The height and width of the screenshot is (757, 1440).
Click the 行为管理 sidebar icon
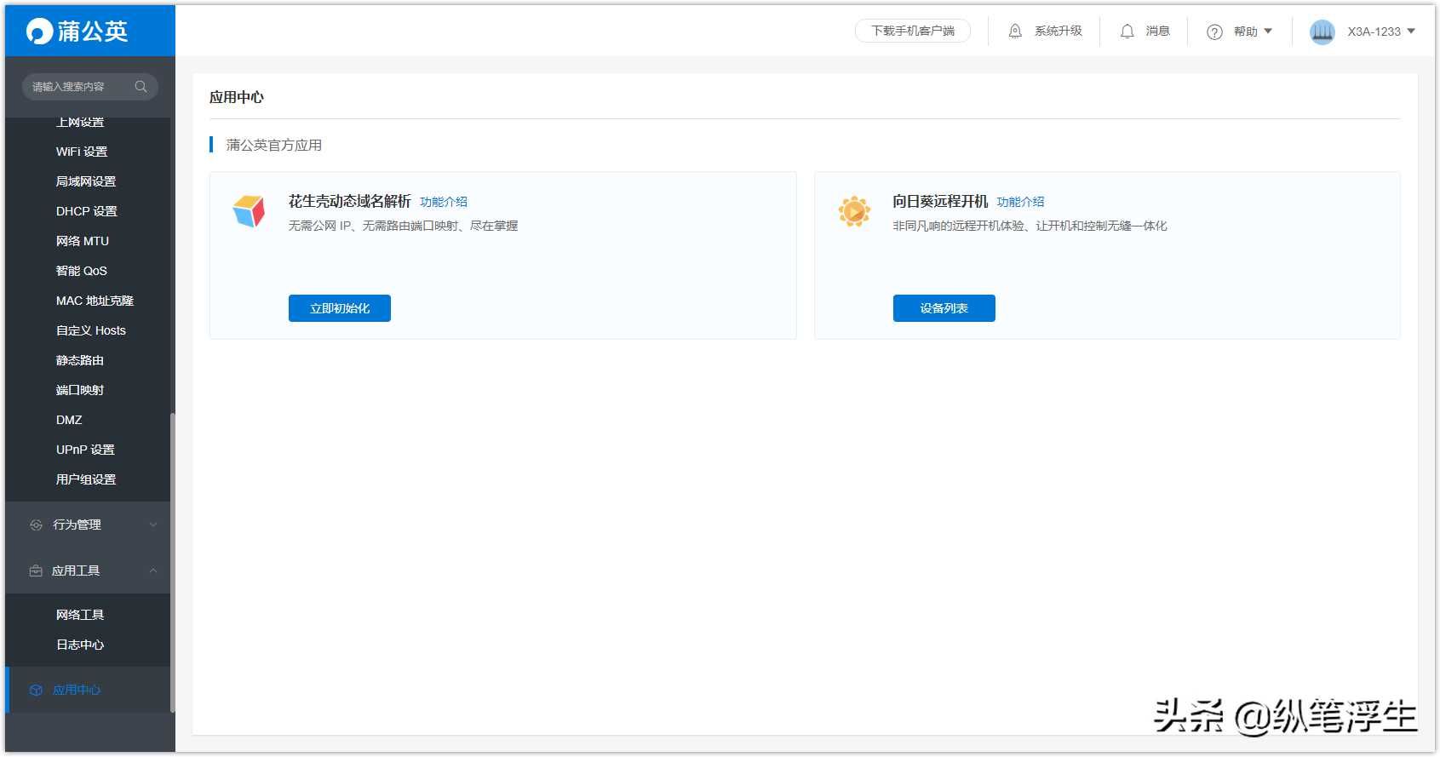(36, 525)
